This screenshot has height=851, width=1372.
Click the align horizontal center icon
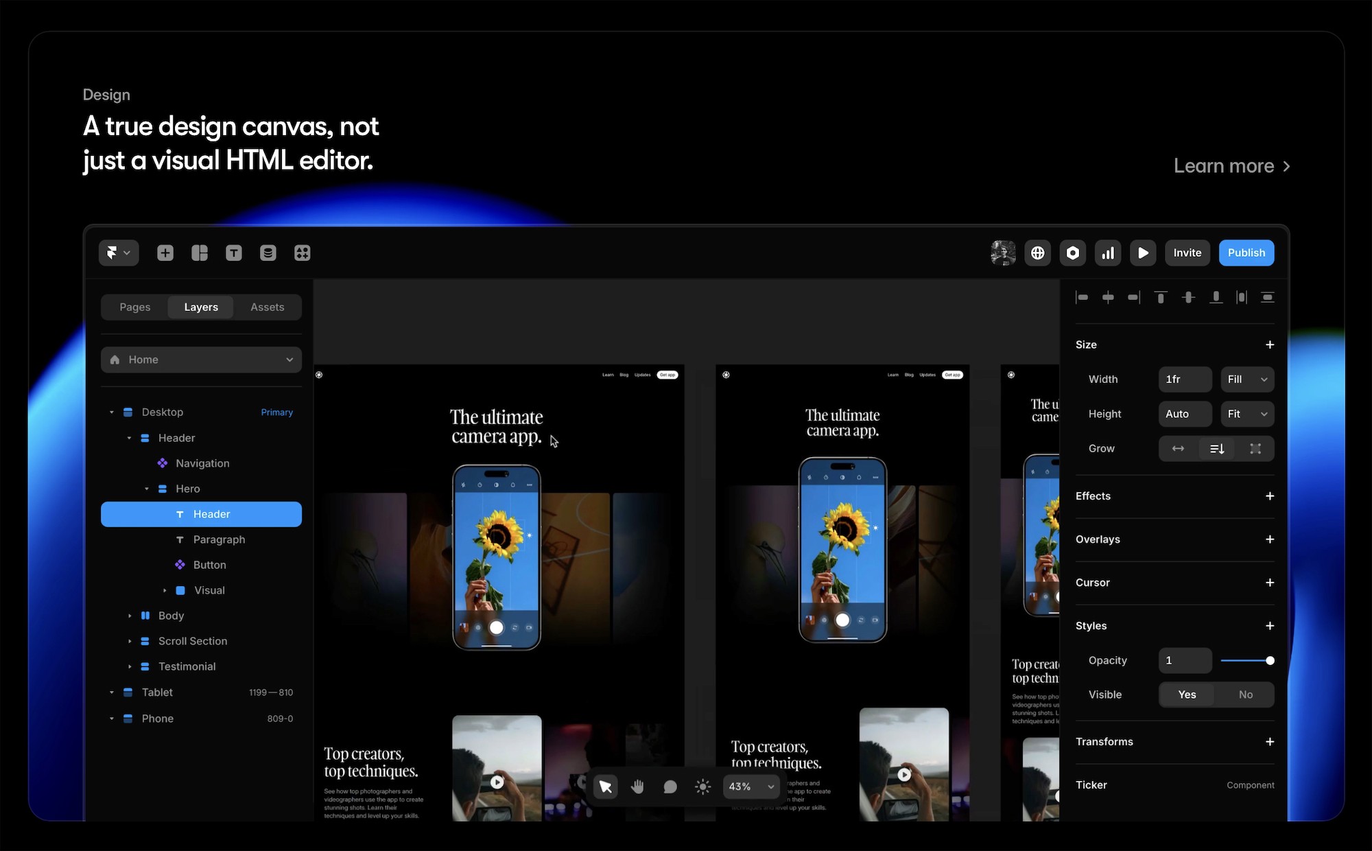pyautogui.click(x=1108, y=297)
